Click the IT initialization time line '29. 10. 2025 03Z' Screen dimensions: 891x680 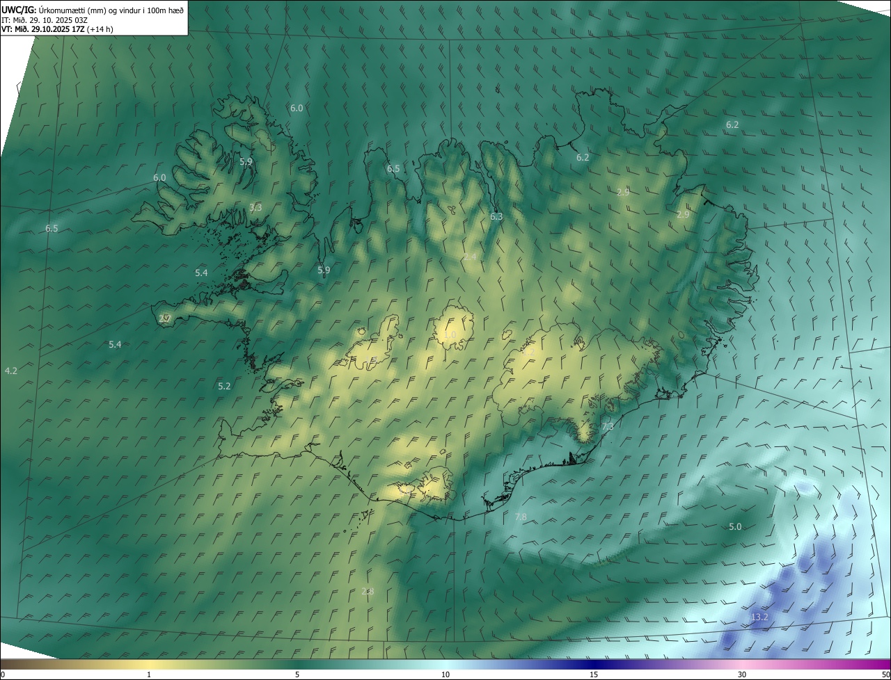tap(58, 20)
